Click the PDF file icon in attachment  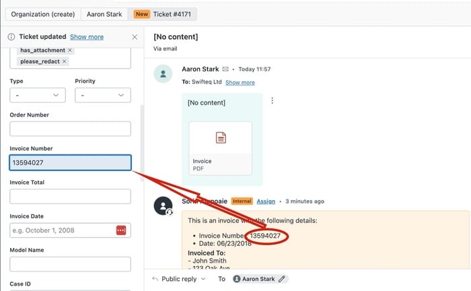[x=221, y=137]
